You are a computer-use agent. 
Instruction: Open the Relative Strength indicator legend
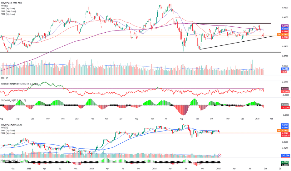coord(19,84)
